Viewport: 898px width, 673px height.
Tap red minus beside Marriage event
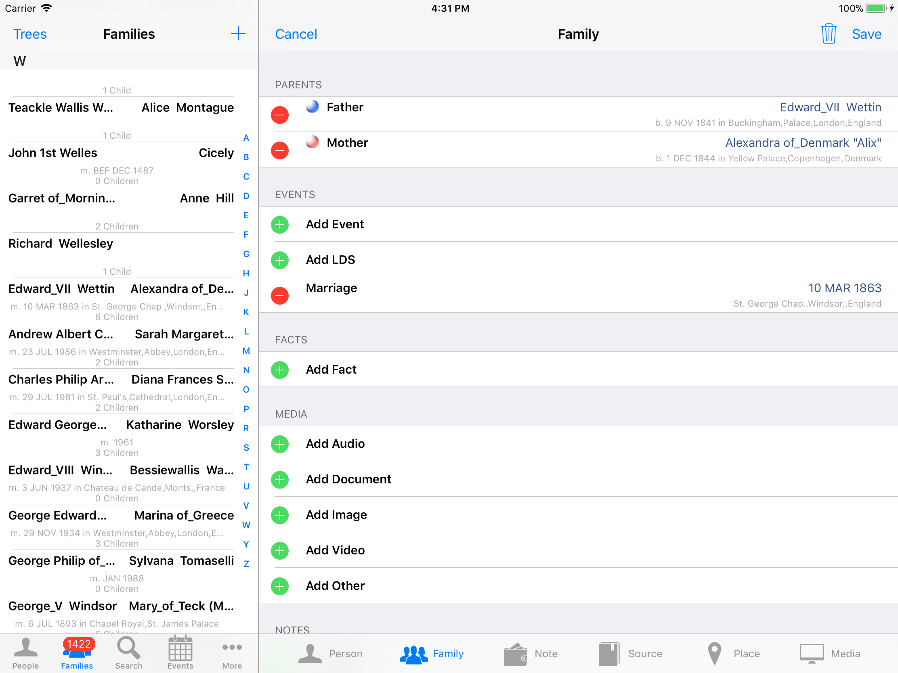(x=280, y=295)
